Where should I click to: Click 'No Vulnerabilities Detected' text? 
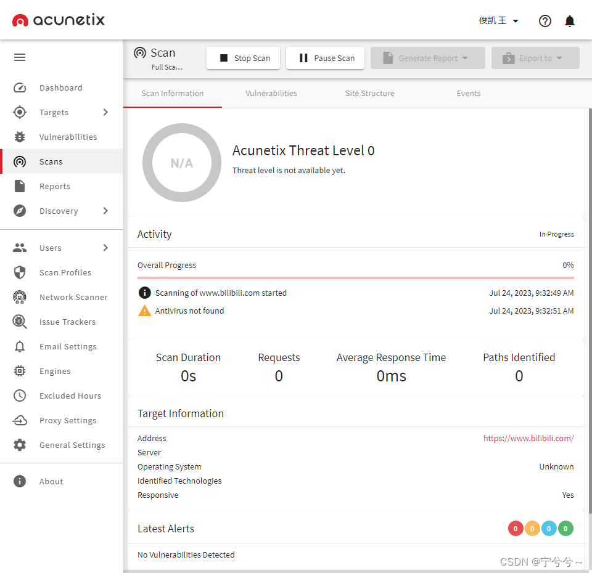click(x=186, y=555)
